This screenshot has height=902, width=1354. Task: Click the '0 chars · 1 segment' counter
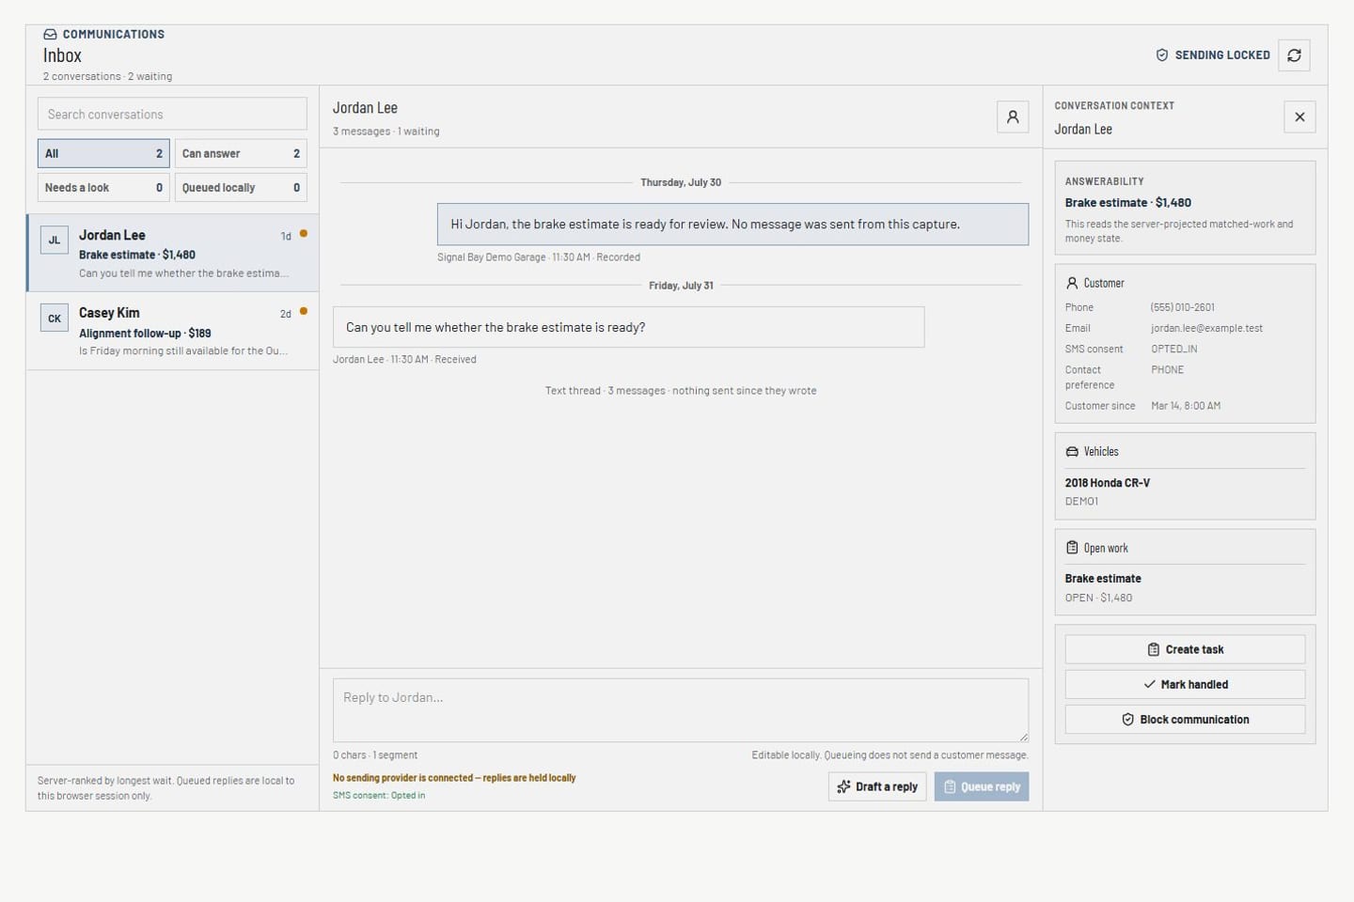click(375, 755)
